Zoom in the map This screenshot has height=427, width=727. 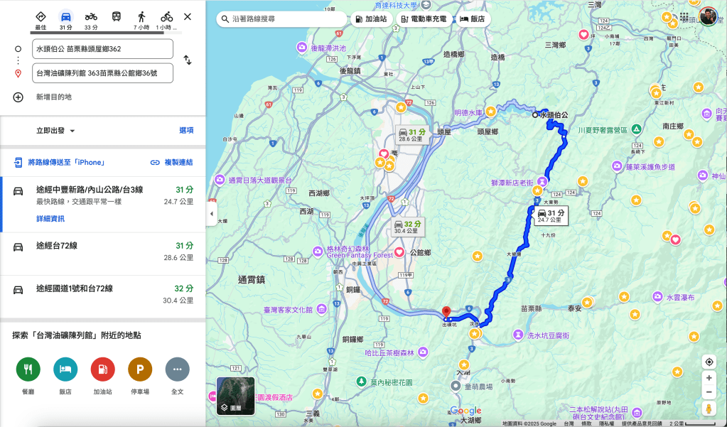709,378
